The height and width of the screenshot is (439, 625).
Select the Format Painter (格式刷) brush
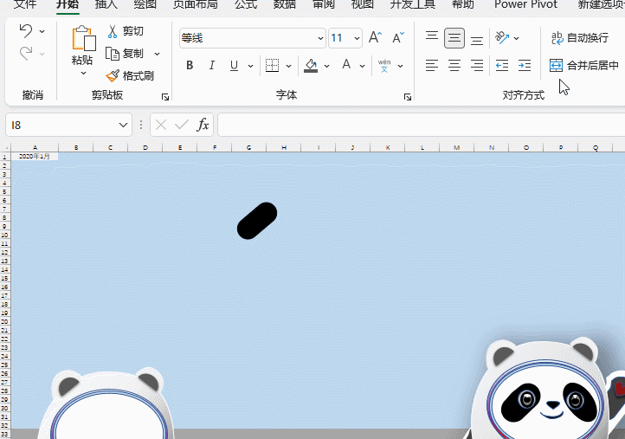tap(113, 76)
